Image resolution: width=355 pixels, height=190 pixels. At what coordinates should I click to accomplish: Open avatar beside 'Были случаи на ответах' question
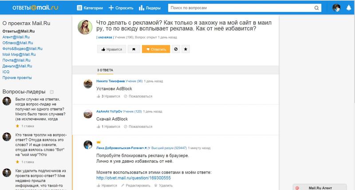7,101
